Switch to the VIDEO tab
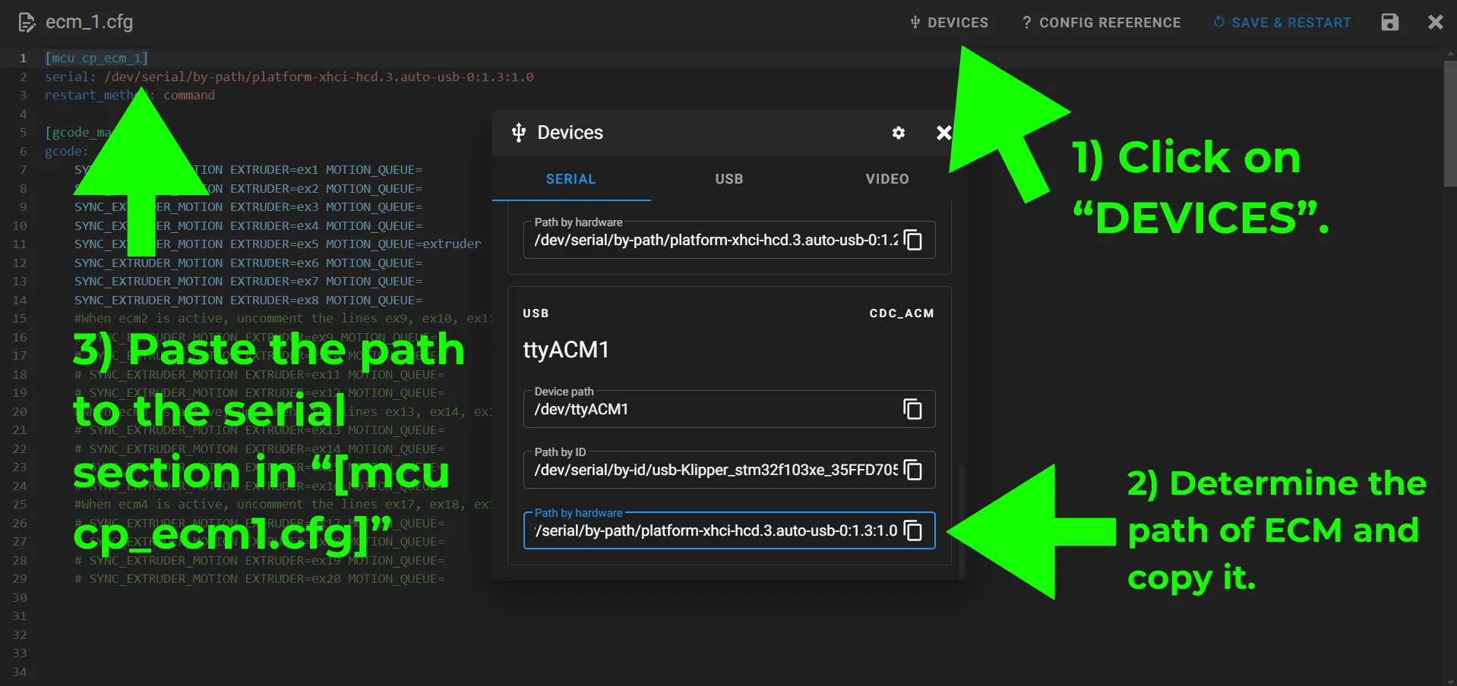Viewport: 1457px width, 686px height. (887, 179)
